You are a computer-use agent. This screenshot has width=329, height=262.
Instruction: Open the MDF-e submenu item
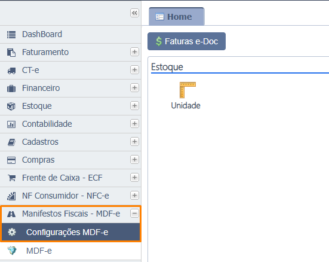(x=70, y=251)
